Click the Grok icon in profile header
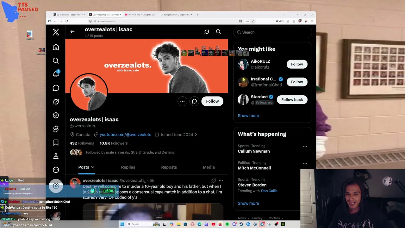Viewport: 405px width, 228px height. click(x=207, y=32)
